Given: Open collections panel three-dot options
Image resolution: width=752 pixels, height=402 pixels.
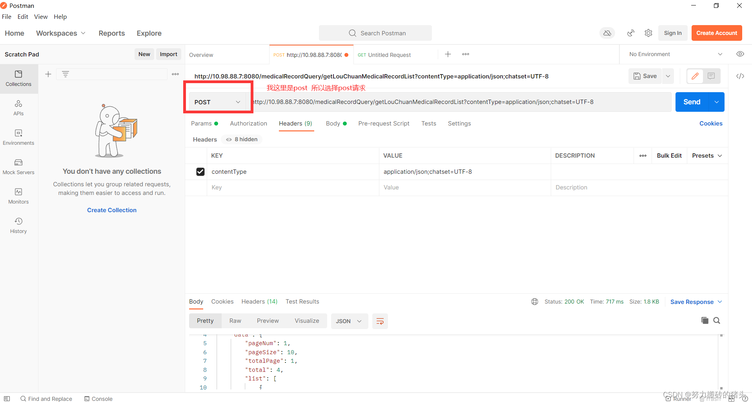Looking at the screenshot, I should tap(175, 74).
